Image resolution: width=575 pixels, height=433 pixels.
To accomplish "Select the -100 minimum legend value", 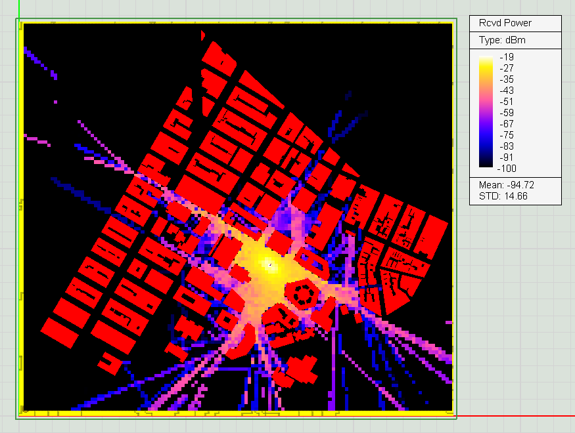I will click(507, 169).
